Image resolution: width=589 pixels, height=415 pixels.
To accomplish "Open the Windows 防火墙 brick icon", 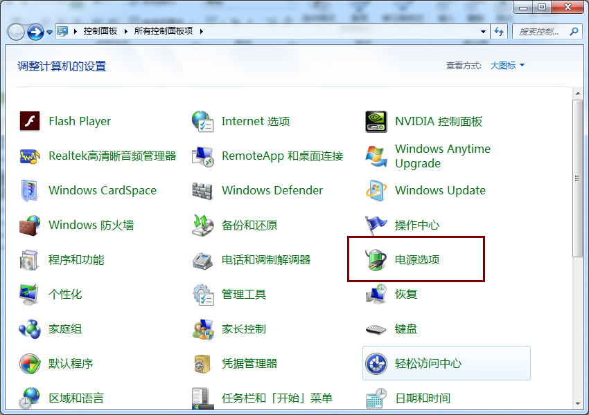I will (30, 225).
